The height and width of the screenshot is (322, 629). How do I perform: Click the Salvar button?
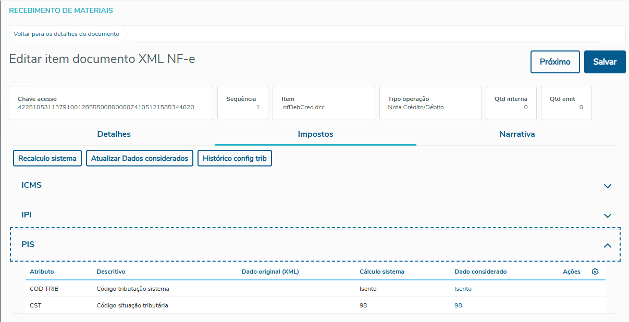point(605,62)
